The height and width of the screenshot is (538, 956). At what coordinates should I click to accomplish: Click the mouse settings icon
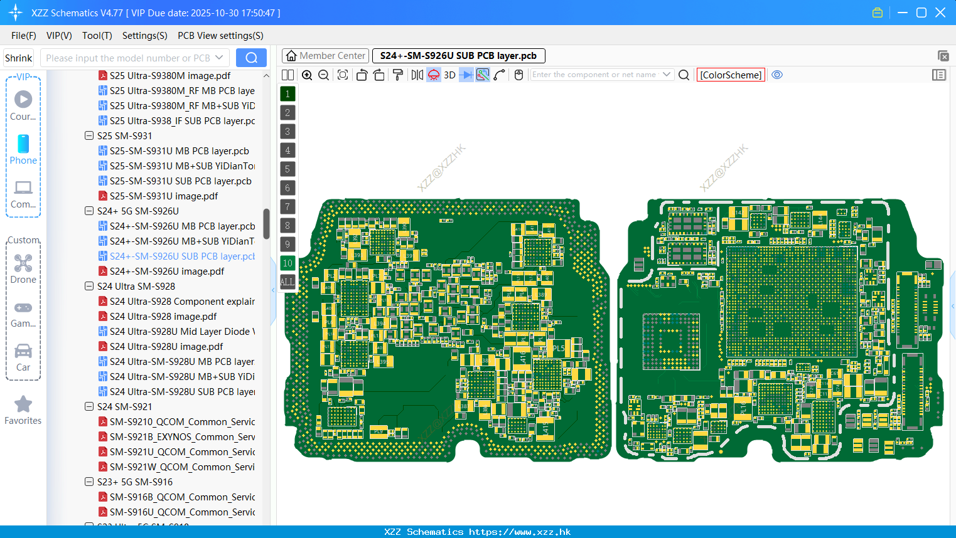click(x=518, y=75)
